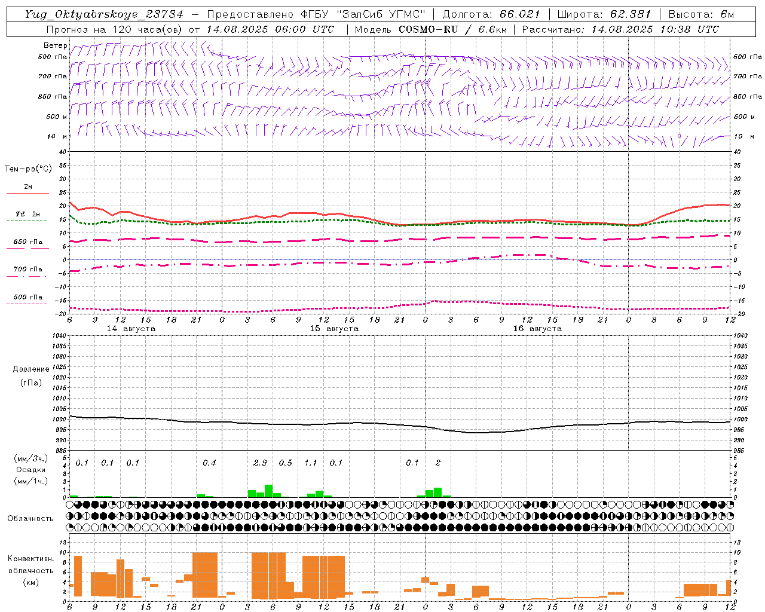Click the Высота: 6м elevation label

[702, 14]
